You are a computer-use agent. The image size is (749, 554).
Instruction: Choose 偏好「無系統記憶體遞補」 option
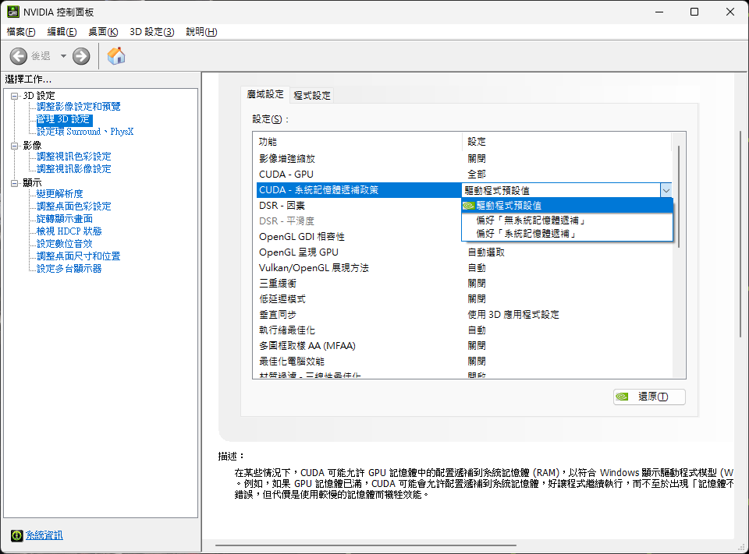(567, 220)
